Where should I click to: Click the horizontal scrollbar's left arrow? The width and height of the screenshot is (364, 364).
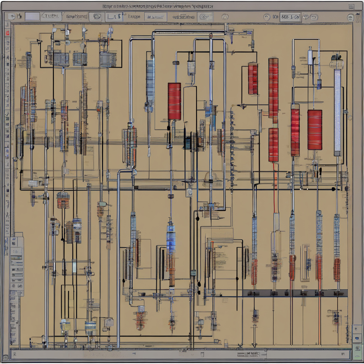(x=15, y=354)
